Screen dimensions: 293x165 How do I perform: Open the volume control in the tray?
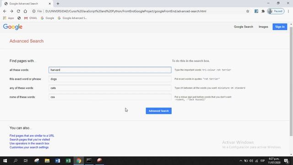click(x=251, y=161)
